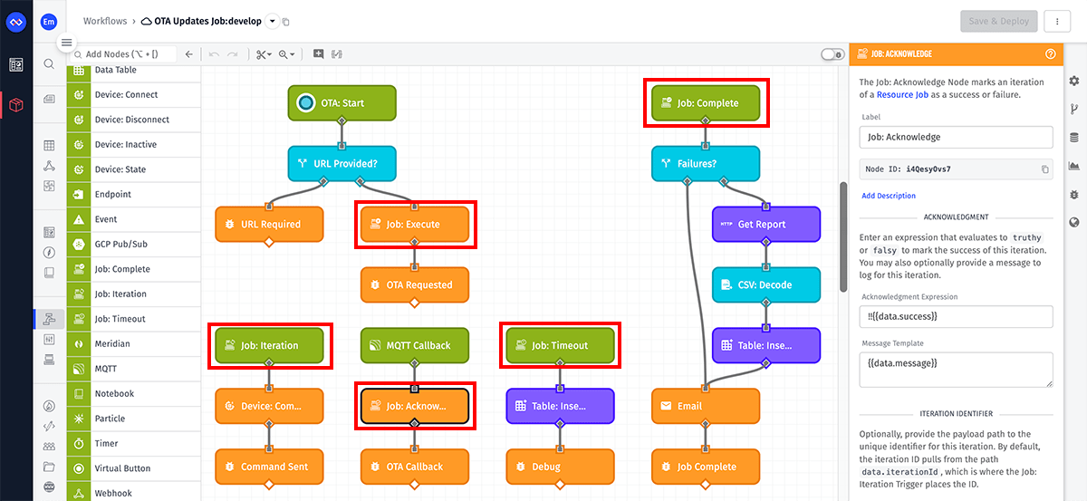
Task: Click the Debug bug icon in right rail
Action: [x=1074, y=194]
